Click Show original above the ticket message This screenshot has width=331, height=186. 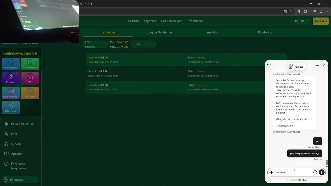coord(294,74)
